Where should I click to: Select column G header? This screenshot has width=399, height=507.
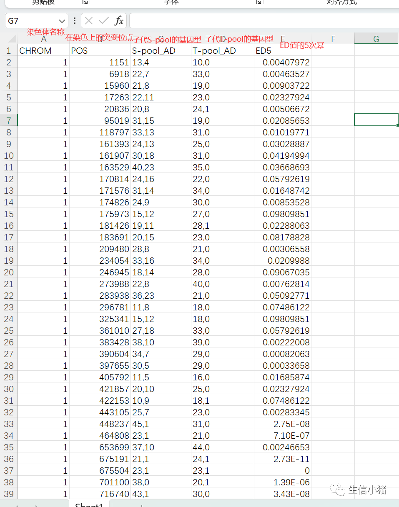(376, 39)
